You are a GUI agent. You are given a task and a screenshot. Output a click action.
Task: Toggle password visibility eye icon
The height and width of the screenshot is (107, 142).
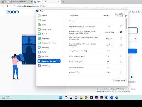click(x=135, y=39)
